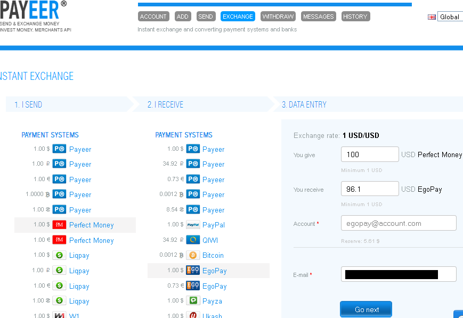Click the Perfect Money USD icon in send list

coord(59,225)
